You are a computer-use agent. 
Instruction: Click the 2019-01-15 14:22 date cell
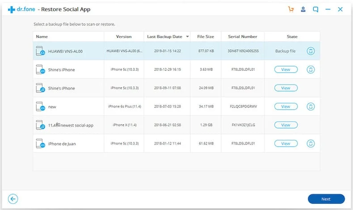pos(168,51)
